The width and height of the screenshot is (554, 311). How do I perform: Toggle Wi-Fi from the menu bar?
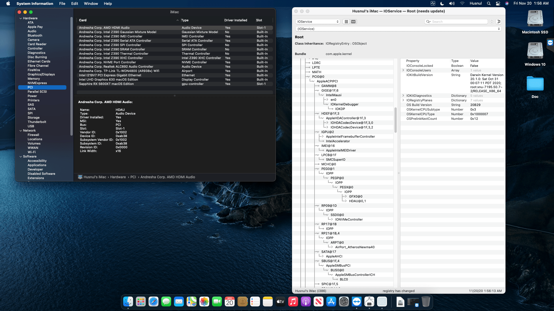pos(462,3)
